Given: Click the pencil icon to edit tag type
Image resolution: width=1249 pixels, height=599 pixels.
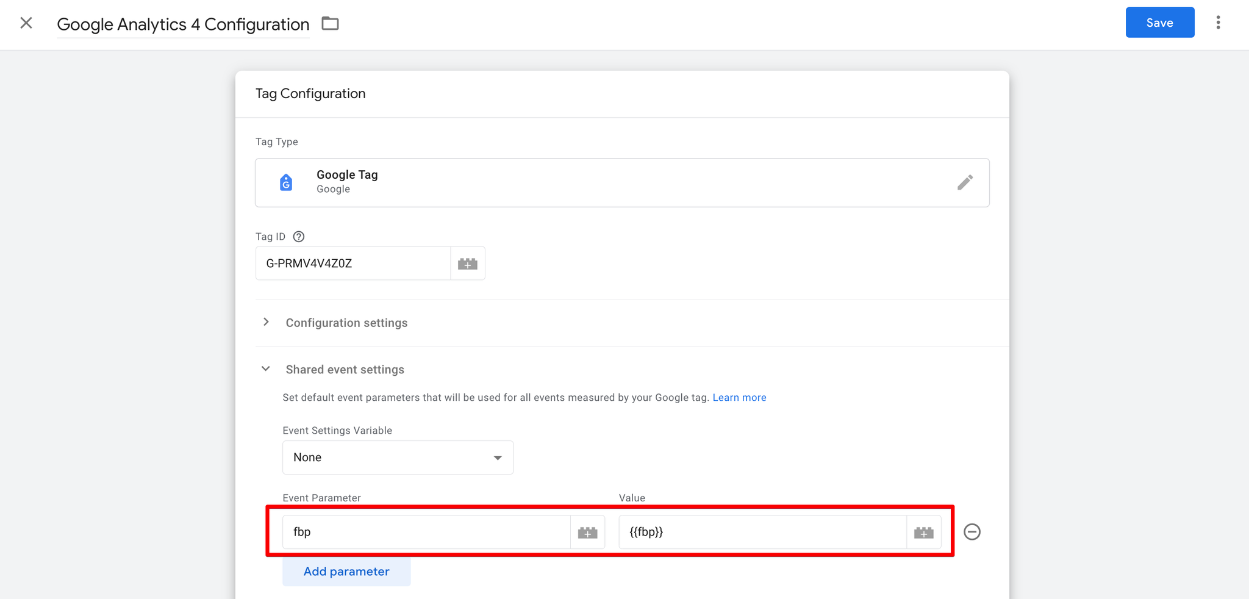Looking at the screenshot, I should pyautogui.click(x=964, y=182).
